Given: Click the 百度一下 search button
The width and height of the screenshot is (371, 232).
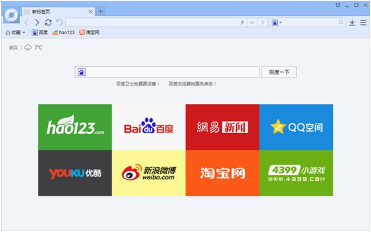Looking at the screenshot, I should 279,72.
